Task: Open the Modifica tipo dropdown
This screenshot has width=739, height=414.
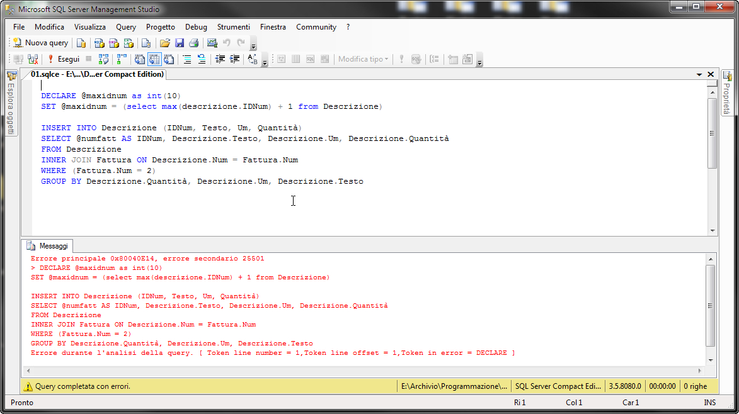Action: [363, 59]
